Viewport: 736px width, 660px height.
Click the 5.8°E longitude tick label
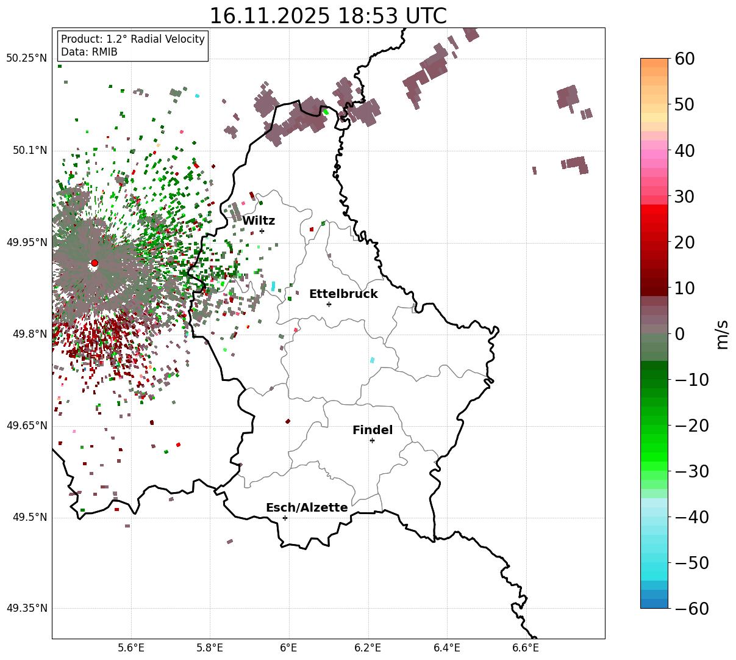(210, 648)
